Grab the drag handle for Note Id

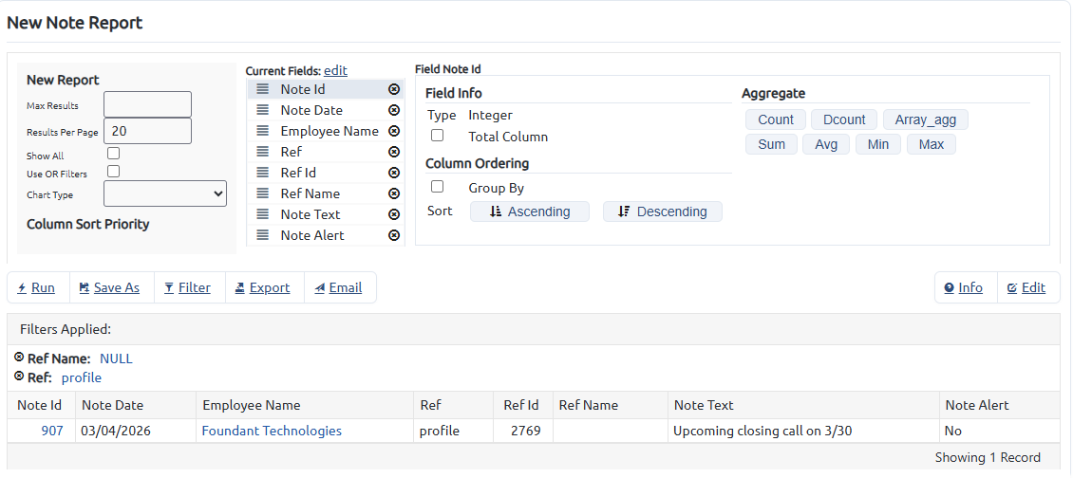tap(263, 89)
